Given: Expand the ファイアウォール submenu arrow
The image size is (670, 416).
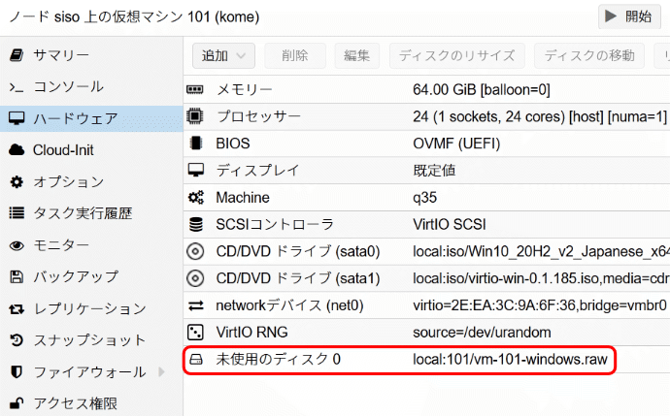Looking at the screenshot, I should click(x=161, y=371).
